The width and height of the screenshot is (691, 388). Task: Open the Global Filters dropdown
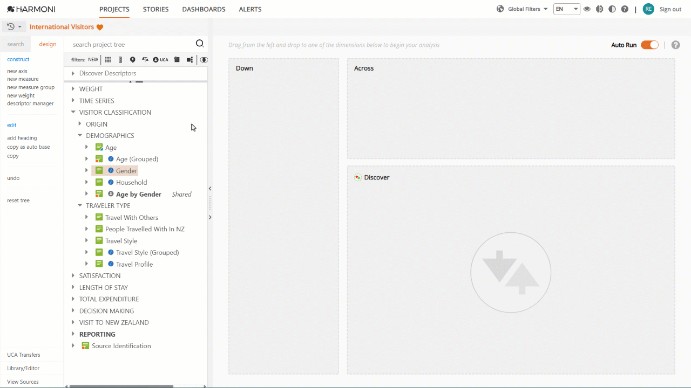(x=528, y=9)
